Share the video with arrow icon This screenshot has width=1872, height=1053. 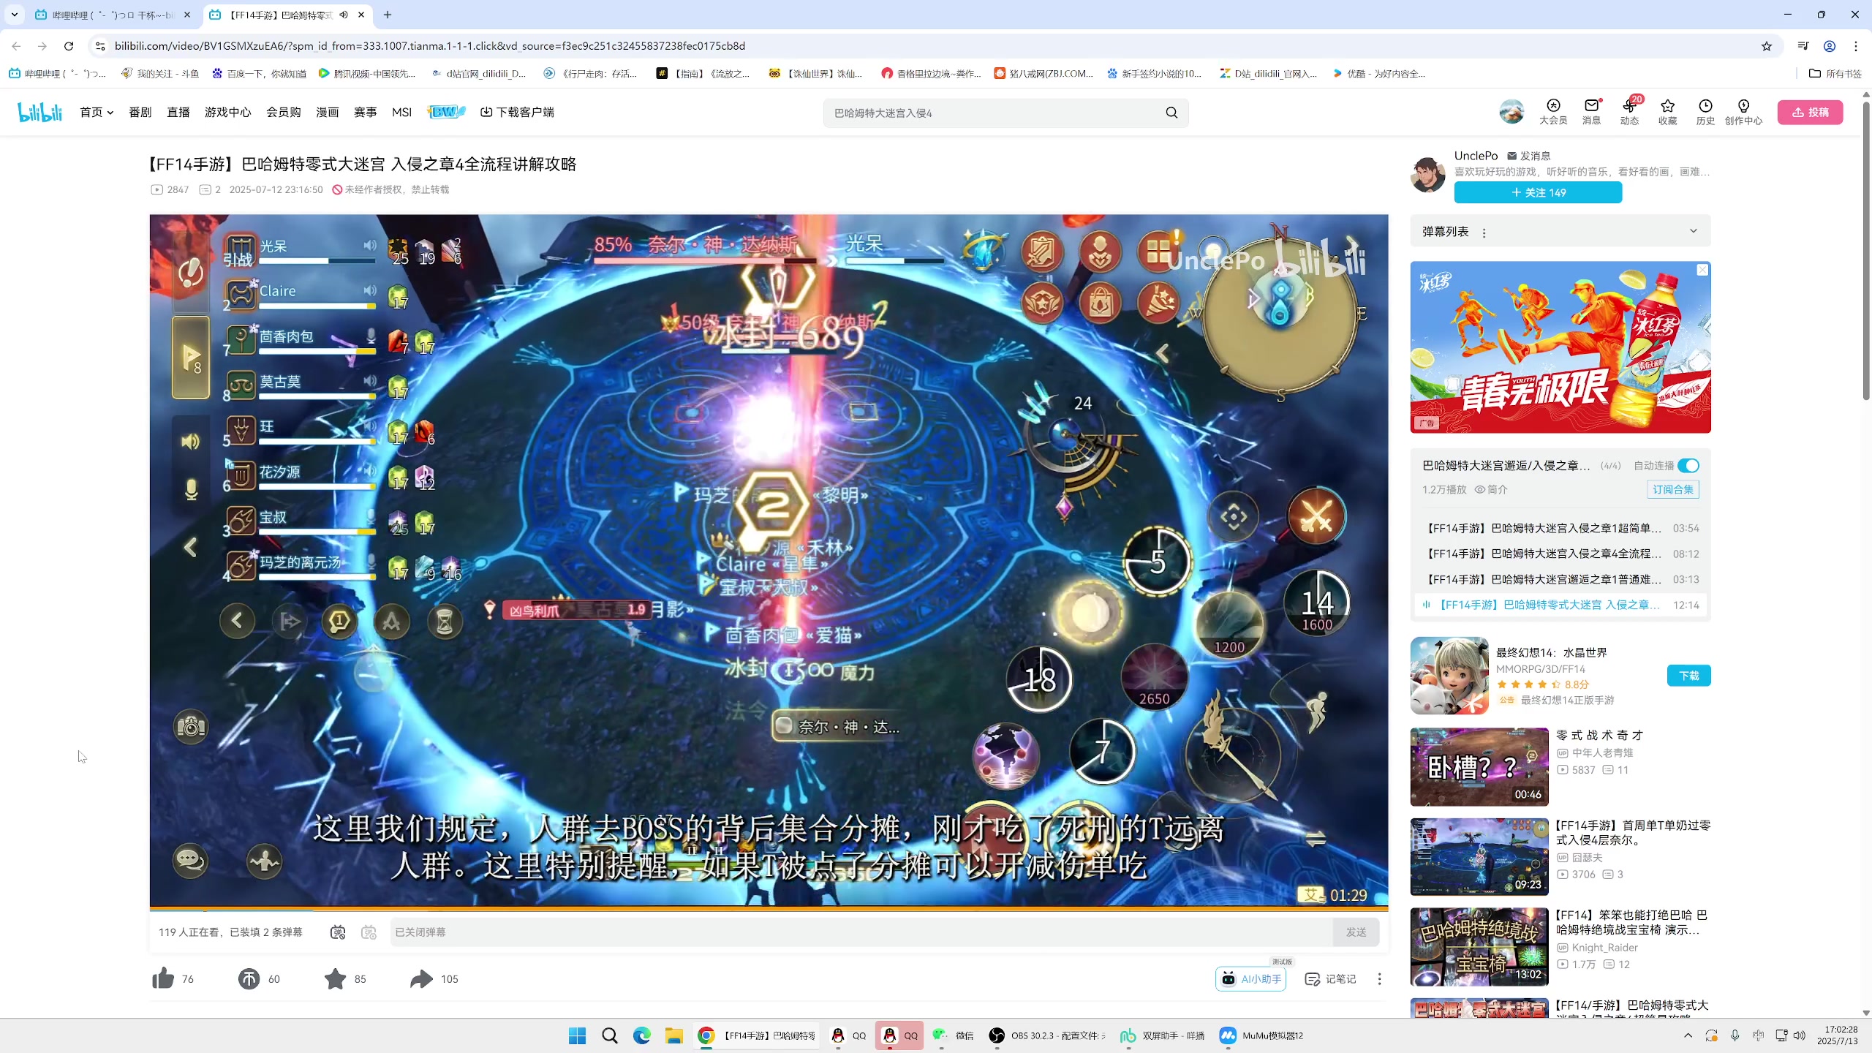421,978
